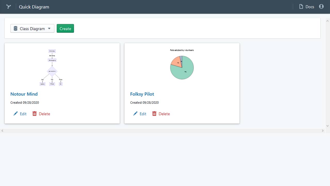The image size is (330, 186).
Task: Click the Quick Diagram title
Action: [x=34, y=7]
